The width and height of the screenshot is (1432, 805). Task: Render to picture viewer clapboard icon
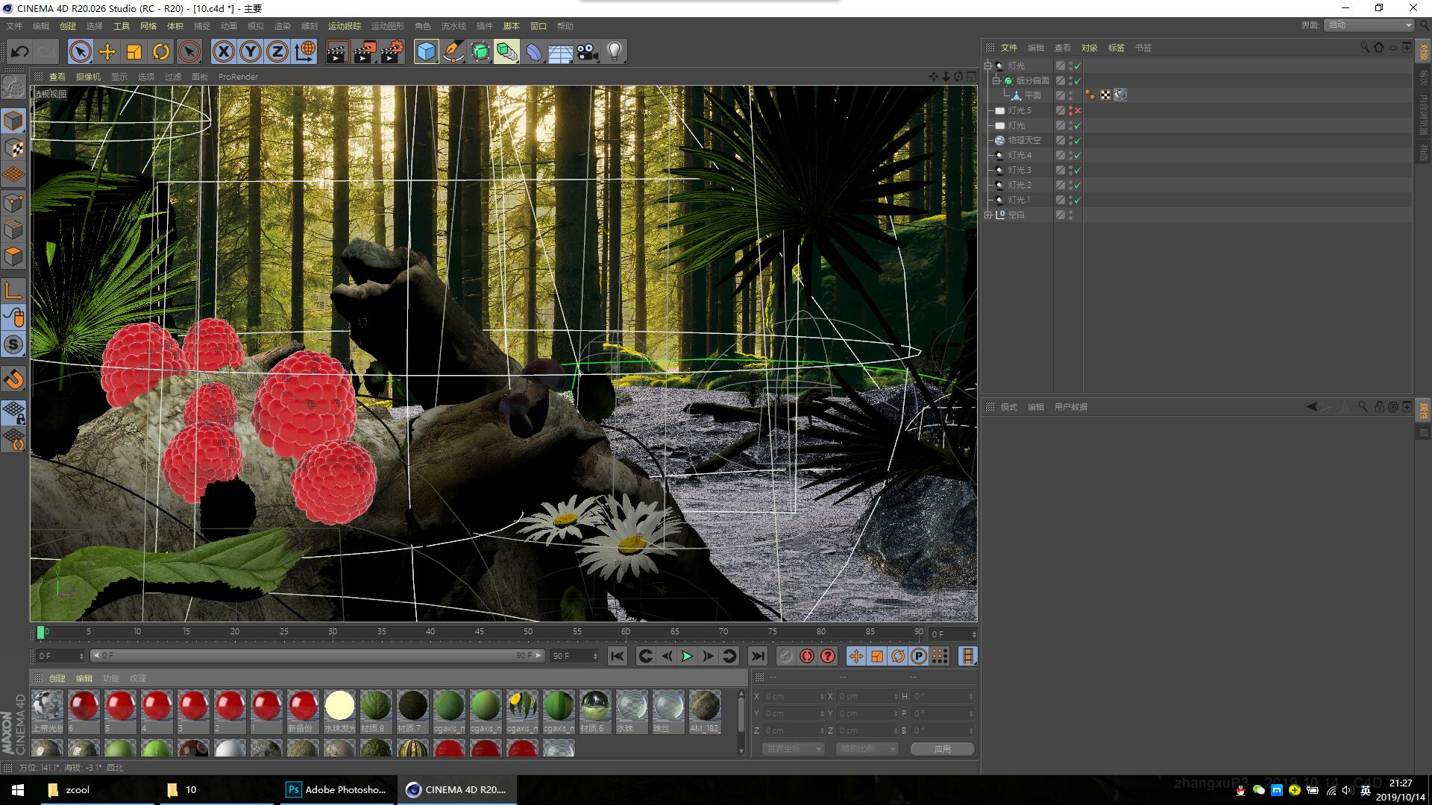[x=364, y=51]
